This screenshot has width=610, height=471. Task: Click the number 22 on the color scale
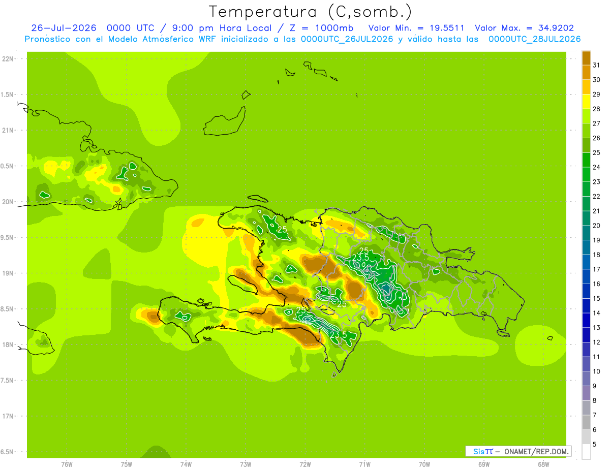(x=596, y=196)
